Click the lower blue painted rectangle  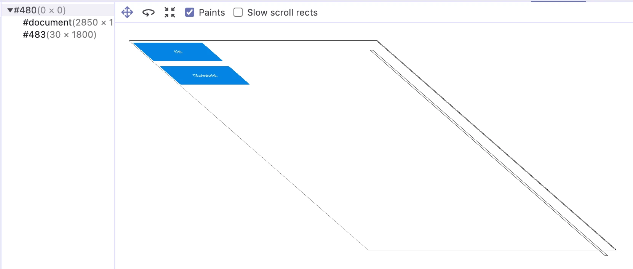click(x=205, y=75)
